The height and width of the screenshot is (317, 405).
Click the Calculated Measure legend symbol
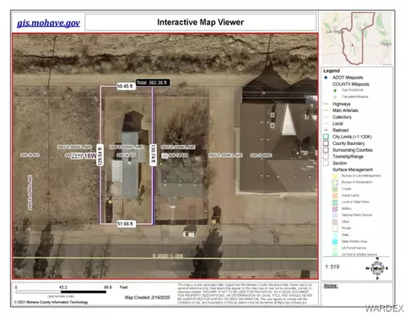pyautogui.click(x=335, y=97)
